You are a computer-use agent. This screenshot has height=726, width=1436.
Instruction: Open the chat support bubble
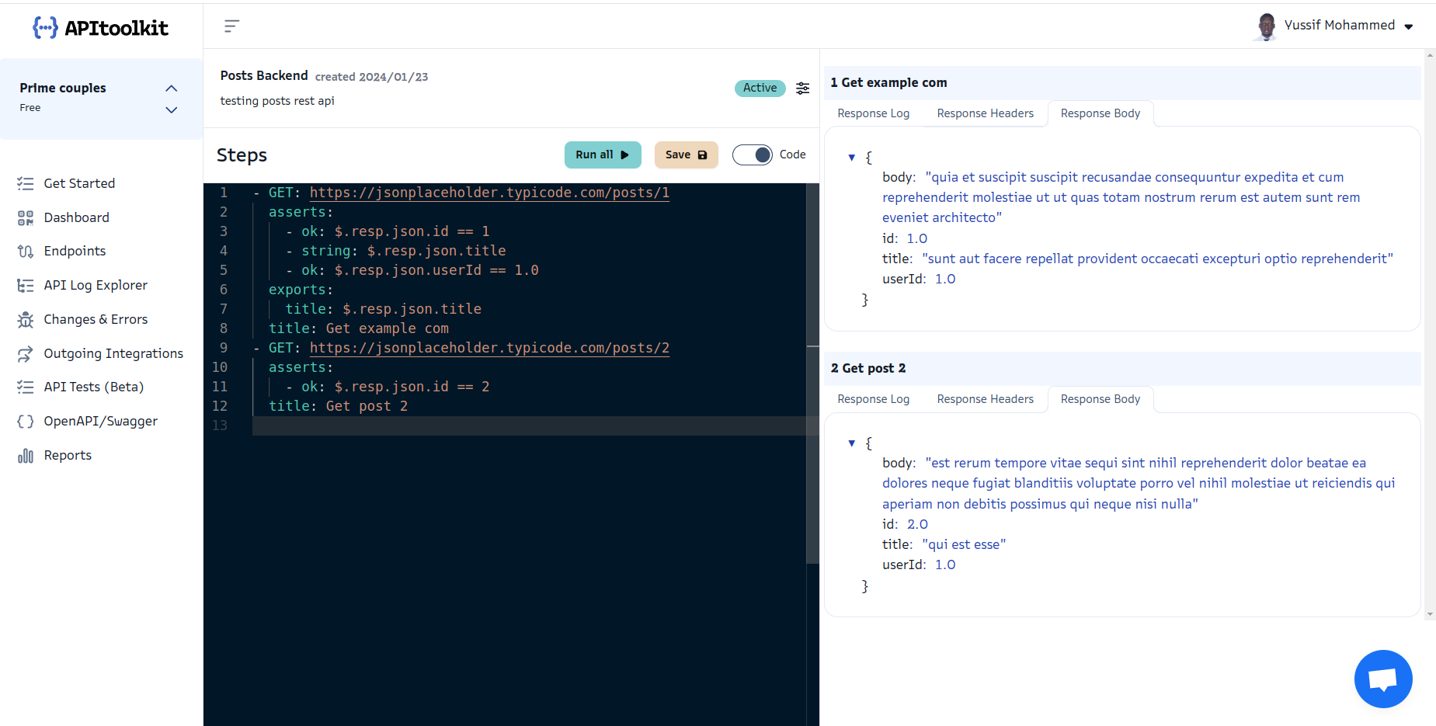[x=1383, y=679]
